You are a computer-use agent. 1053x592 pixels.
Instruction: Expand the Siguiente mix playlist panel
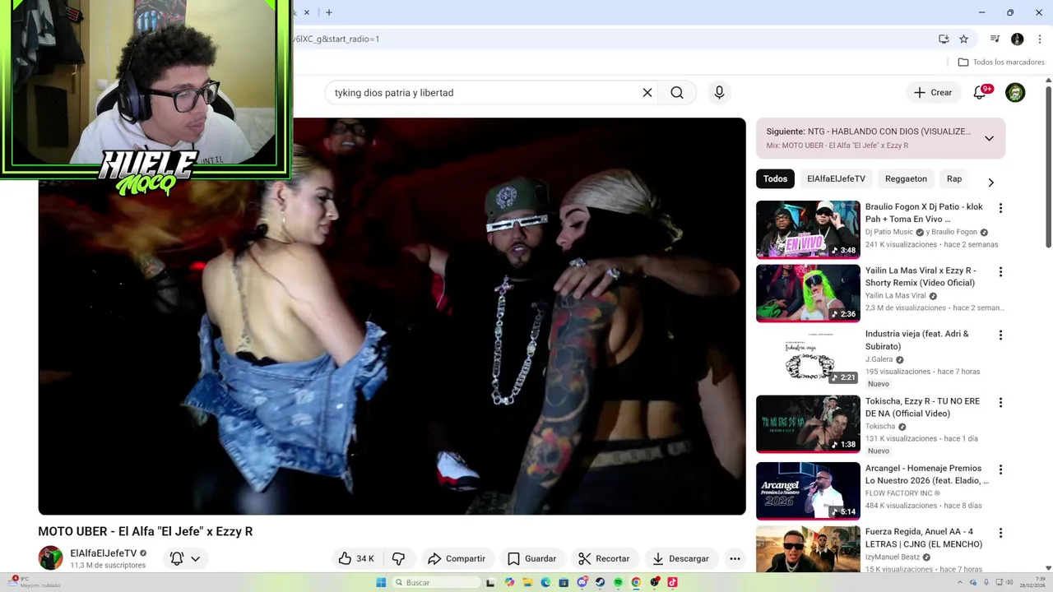pos(989,138)
